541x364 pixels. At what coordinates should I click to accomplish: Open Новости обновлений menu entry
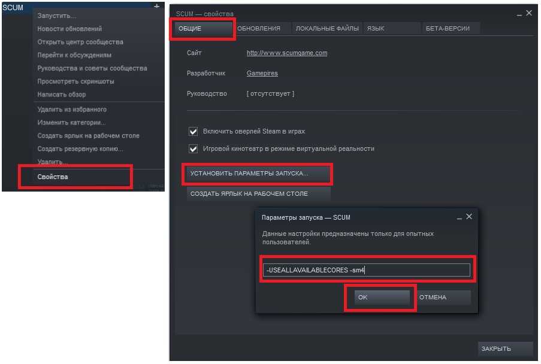pos(69,29)
